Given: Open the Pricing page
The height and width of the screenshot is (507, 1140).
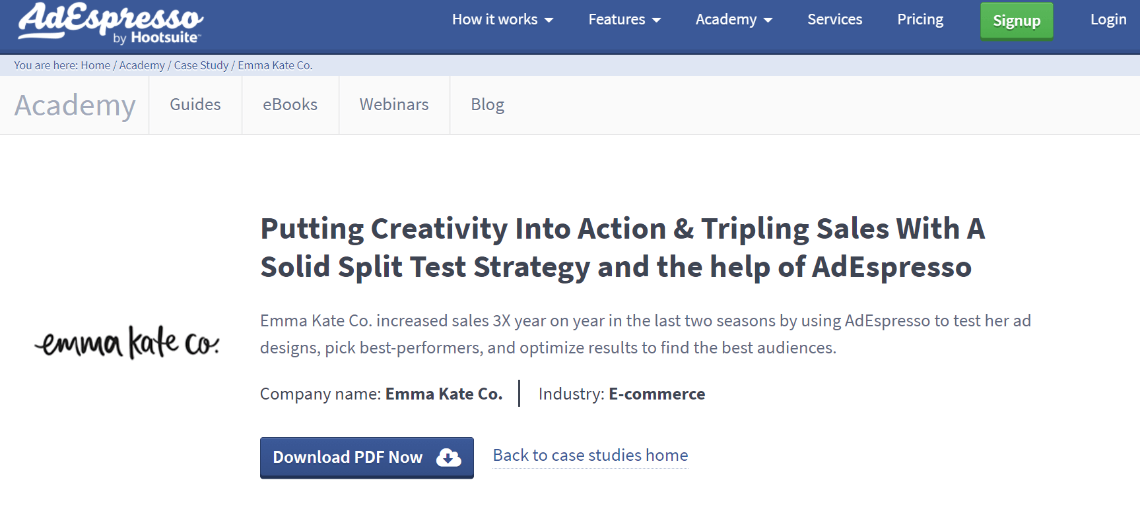Looking at the screenshot, I should pyautogui.click(x=920, y=20).
